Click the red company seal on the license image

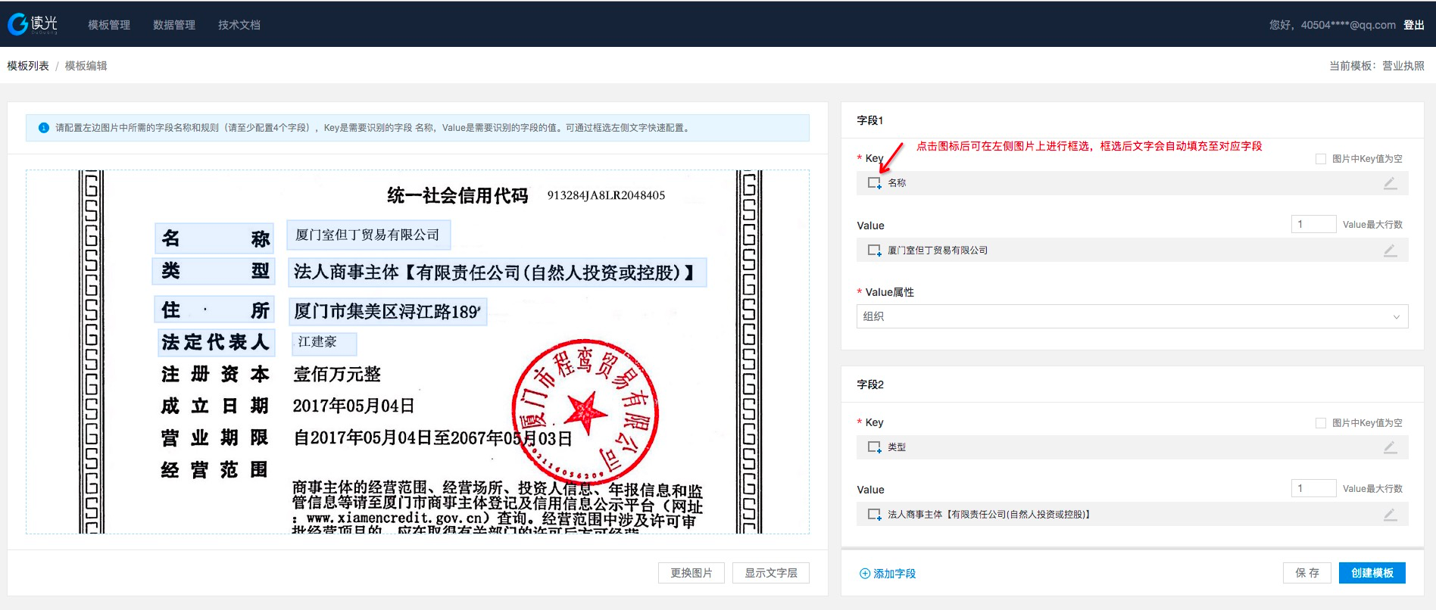(585, 412)
